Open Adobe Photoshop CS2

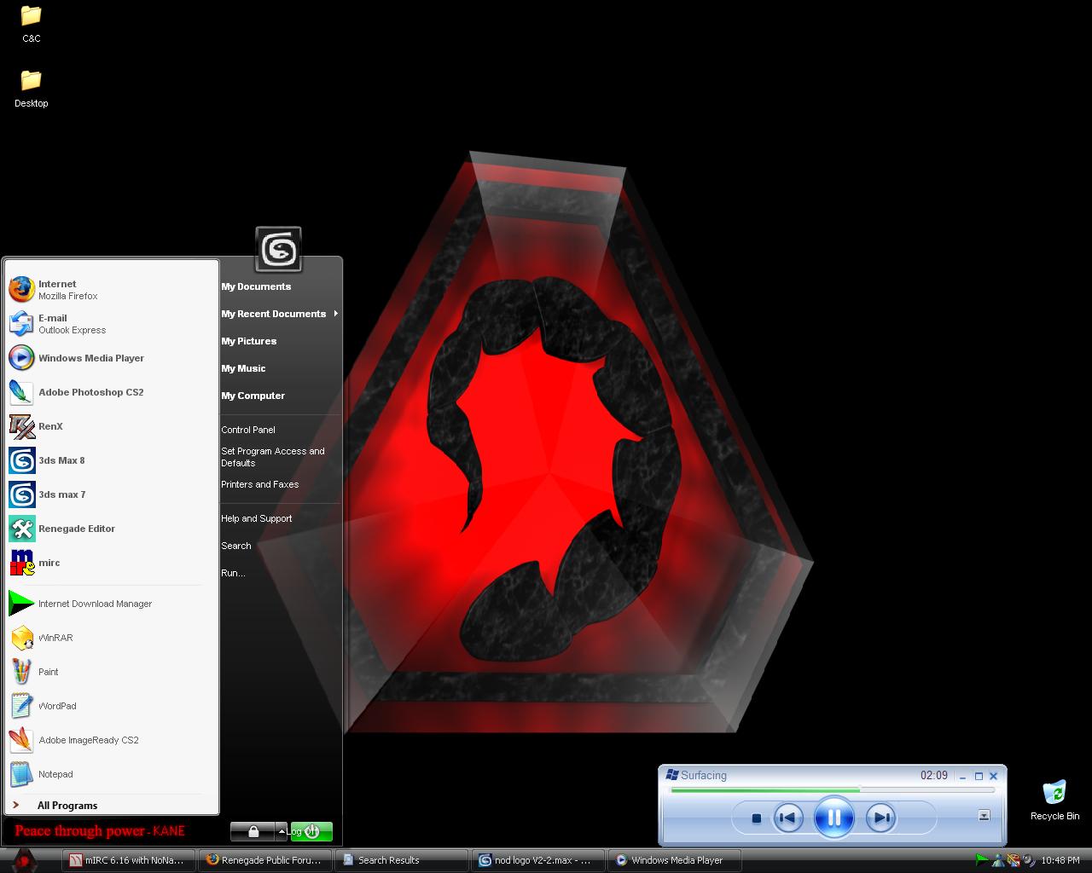90,392
